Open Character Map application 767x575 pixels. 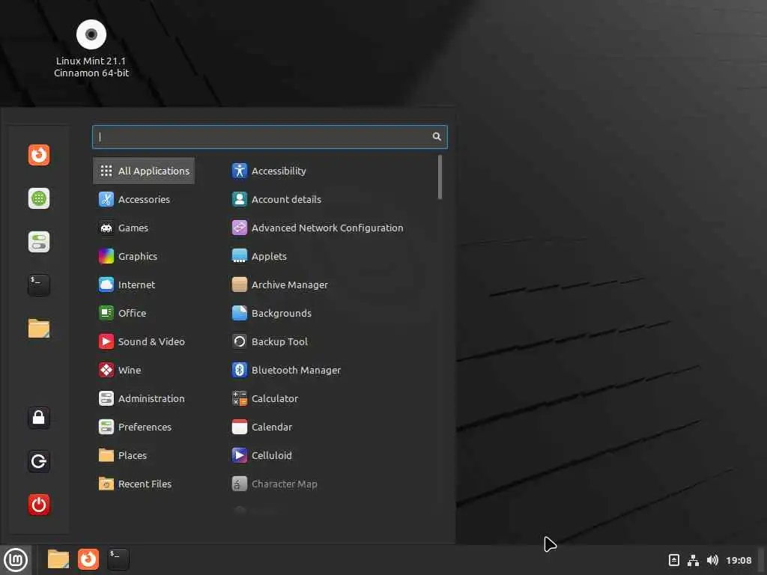pos(276,484)
